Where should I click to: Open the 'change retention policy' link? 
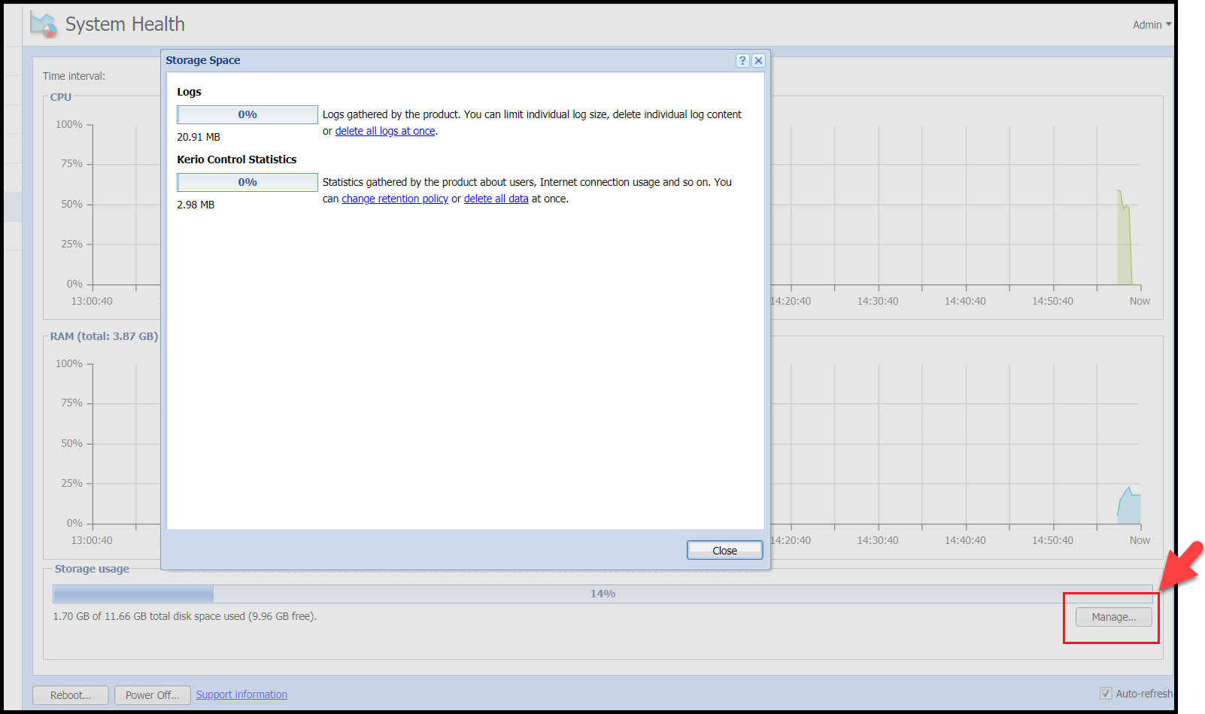(x=395, y=199)
